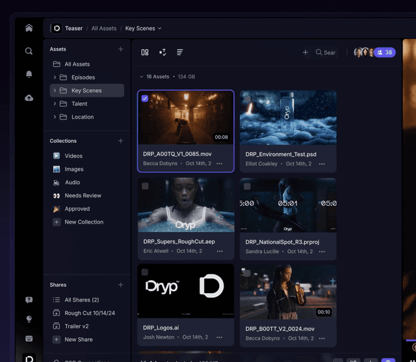Viewport: 416px width, 362px height.
Task: Open more options for DRP_Logos.ai
Action: [220, 337]
